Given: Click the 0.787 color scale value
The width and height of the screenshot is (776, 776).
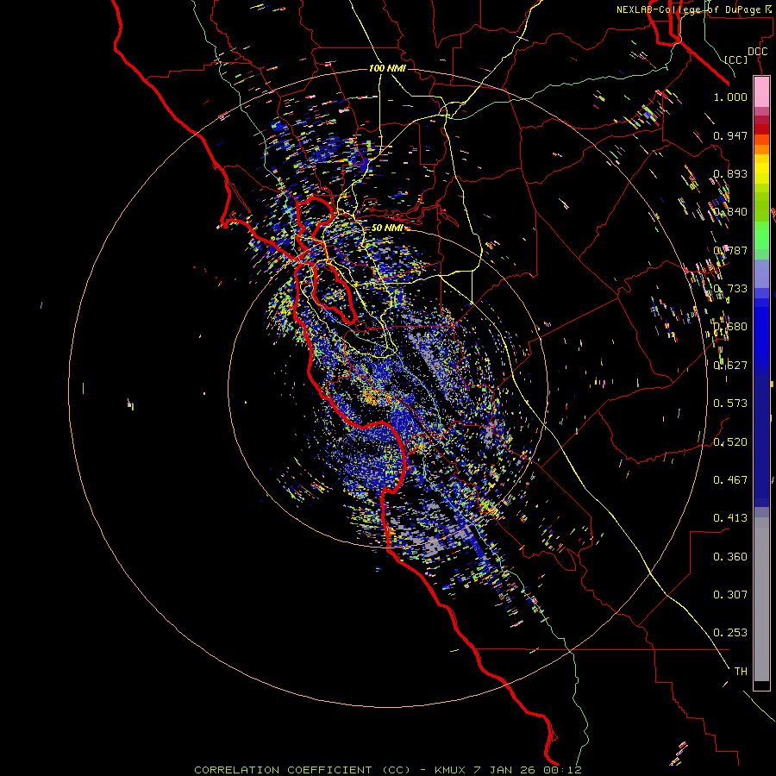Looking at the screenshot, I should (x=730, y=250).
